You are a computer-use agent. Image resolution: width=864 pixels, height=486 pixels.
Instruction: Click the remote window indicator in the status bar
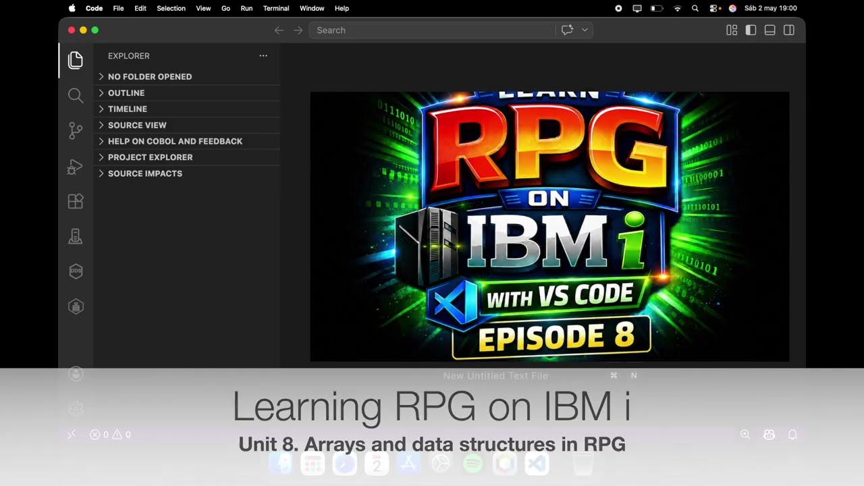[72, 435]
